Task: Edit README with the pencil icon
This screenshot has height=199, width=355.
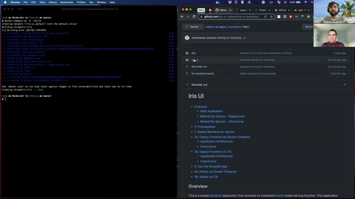Action: pyautogui.click(x=345, y=85)
